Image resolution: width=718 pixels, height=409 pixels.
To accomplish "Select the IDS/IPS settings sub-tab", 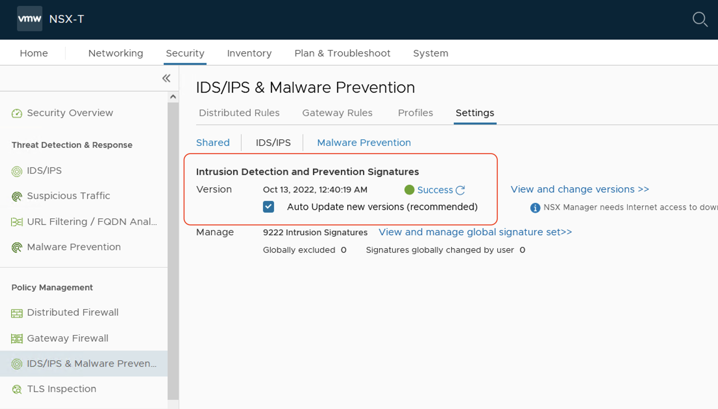I will [273, 143].
